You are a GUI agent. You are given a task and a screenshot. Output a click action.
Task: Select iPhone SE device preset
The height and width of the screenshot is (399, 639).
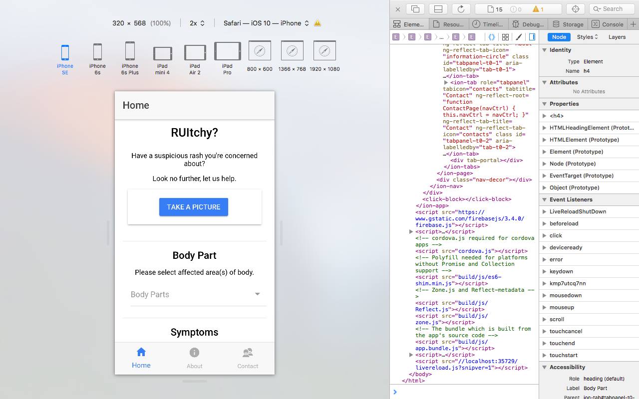pos(65,59)
